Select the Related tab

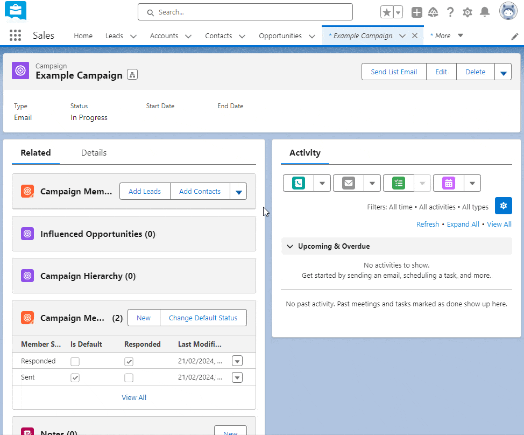click(36, 153)
